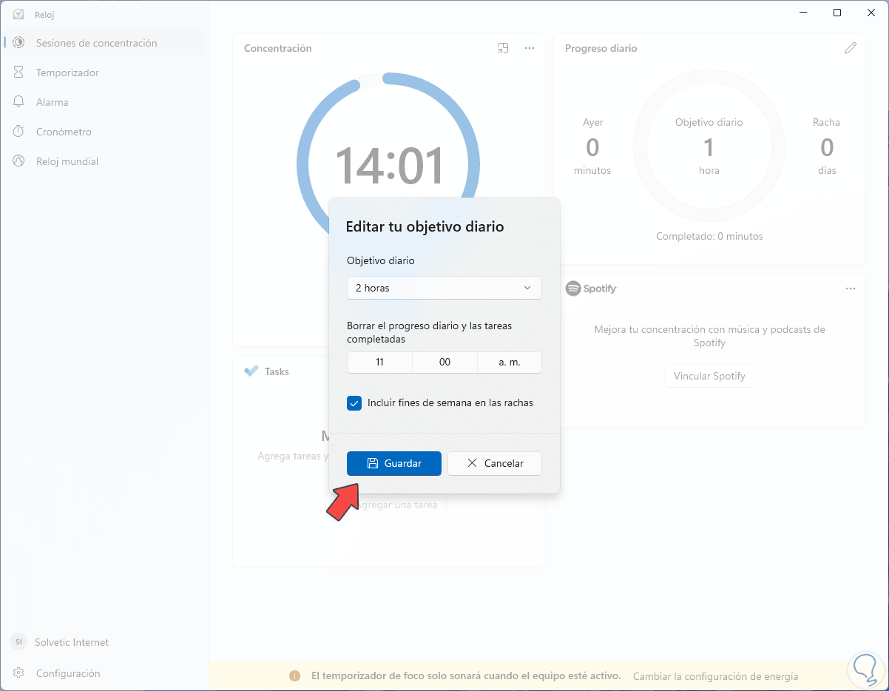889x691 pixels.
Task: Minimize the Reloj window
Action: click(803, 13)
